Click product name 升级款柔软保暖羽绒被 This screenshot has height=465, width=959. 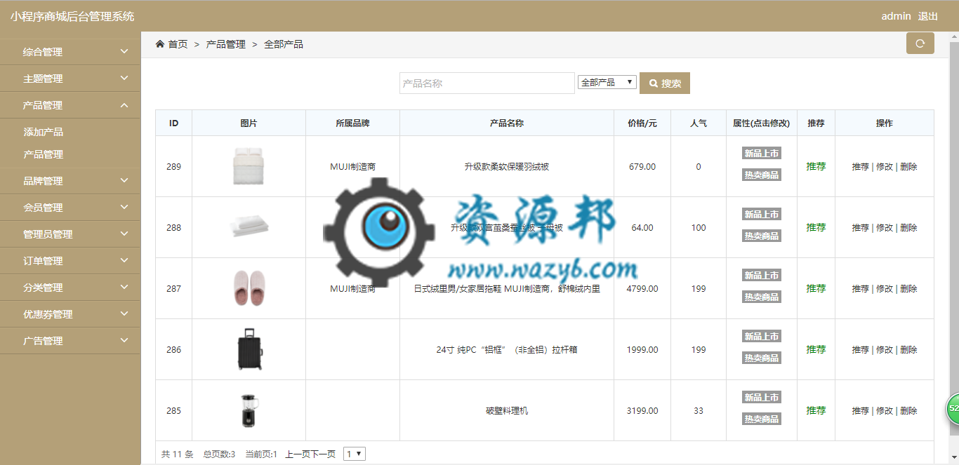(x=506, y=167)
